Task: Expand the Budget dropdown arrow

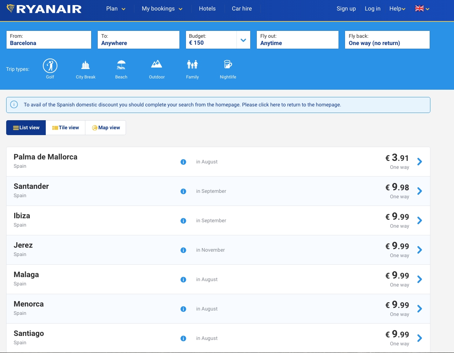Action: [x=243, y=40]
